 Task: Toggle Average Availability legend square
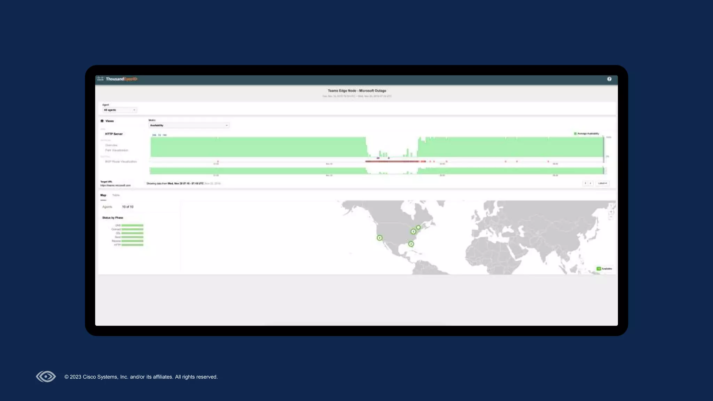pos(575,134)
